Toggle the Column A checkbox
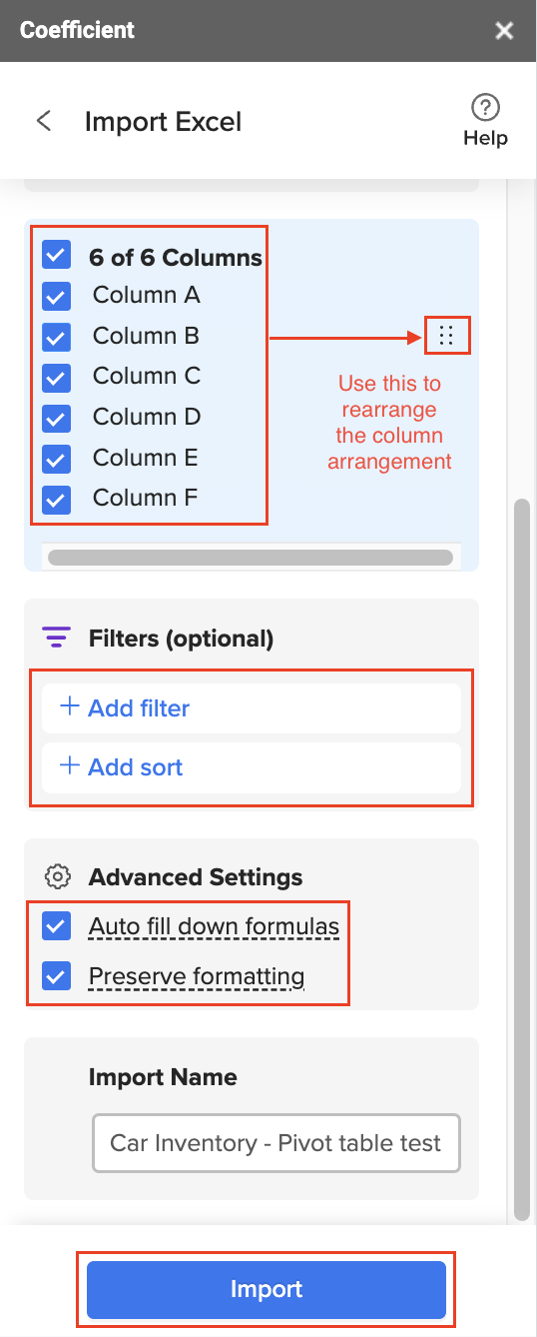The height and width of the screenshot is (1337, 537). (x=57, y=297)
